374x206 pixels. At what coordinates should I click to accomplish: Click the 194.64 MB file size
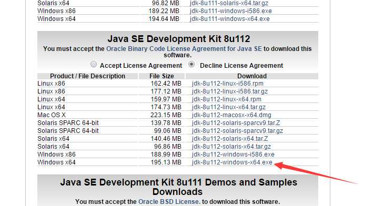164,19
